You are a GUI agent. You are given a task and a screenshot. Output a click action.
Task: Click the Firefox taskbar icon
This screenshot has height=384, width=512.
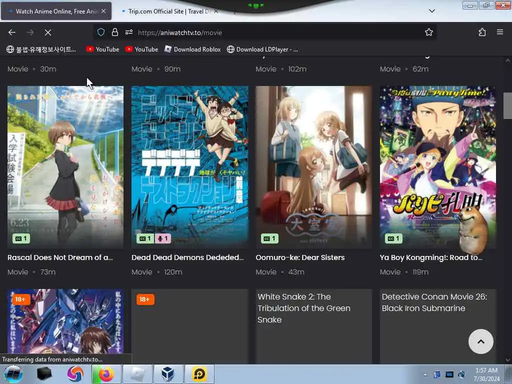point(106,374)
